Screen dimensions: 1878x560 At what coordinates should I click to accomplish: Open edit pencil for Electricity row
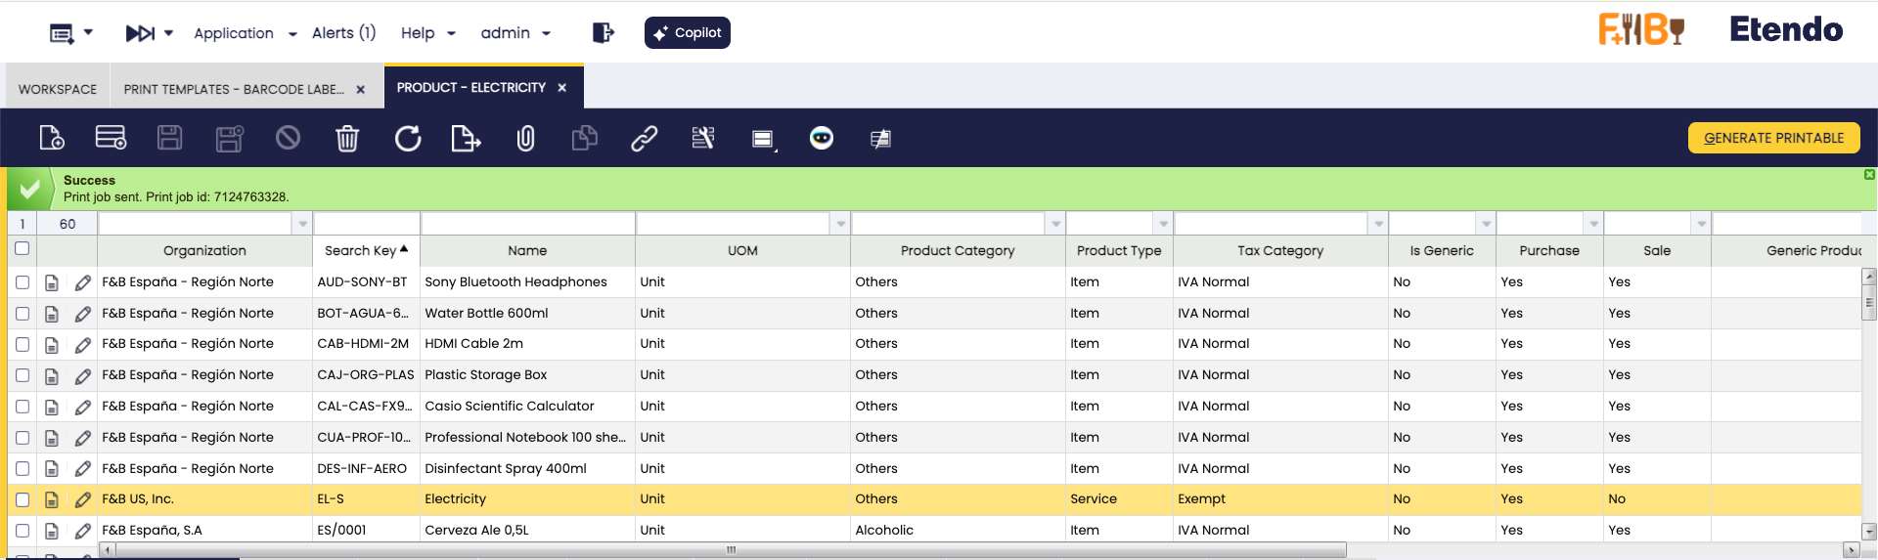pos(83,500)
